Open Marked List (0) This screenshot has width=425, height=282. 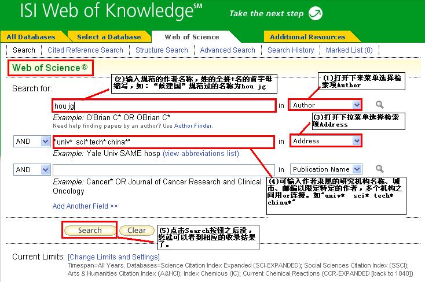349,50
